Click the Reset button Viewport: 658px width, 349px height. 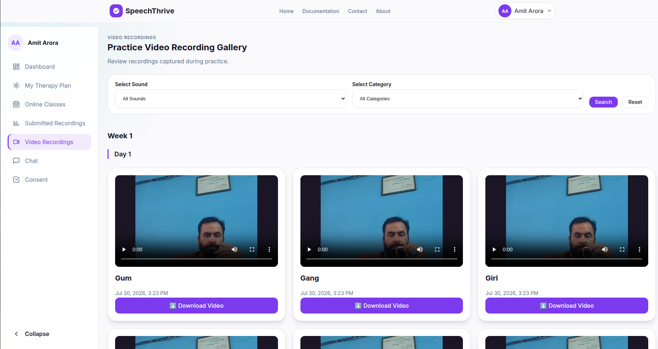(635, 102)
